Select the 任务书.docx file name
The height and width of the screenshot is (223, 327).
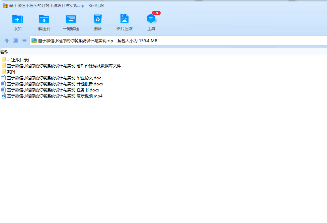[x=53, y=90]
